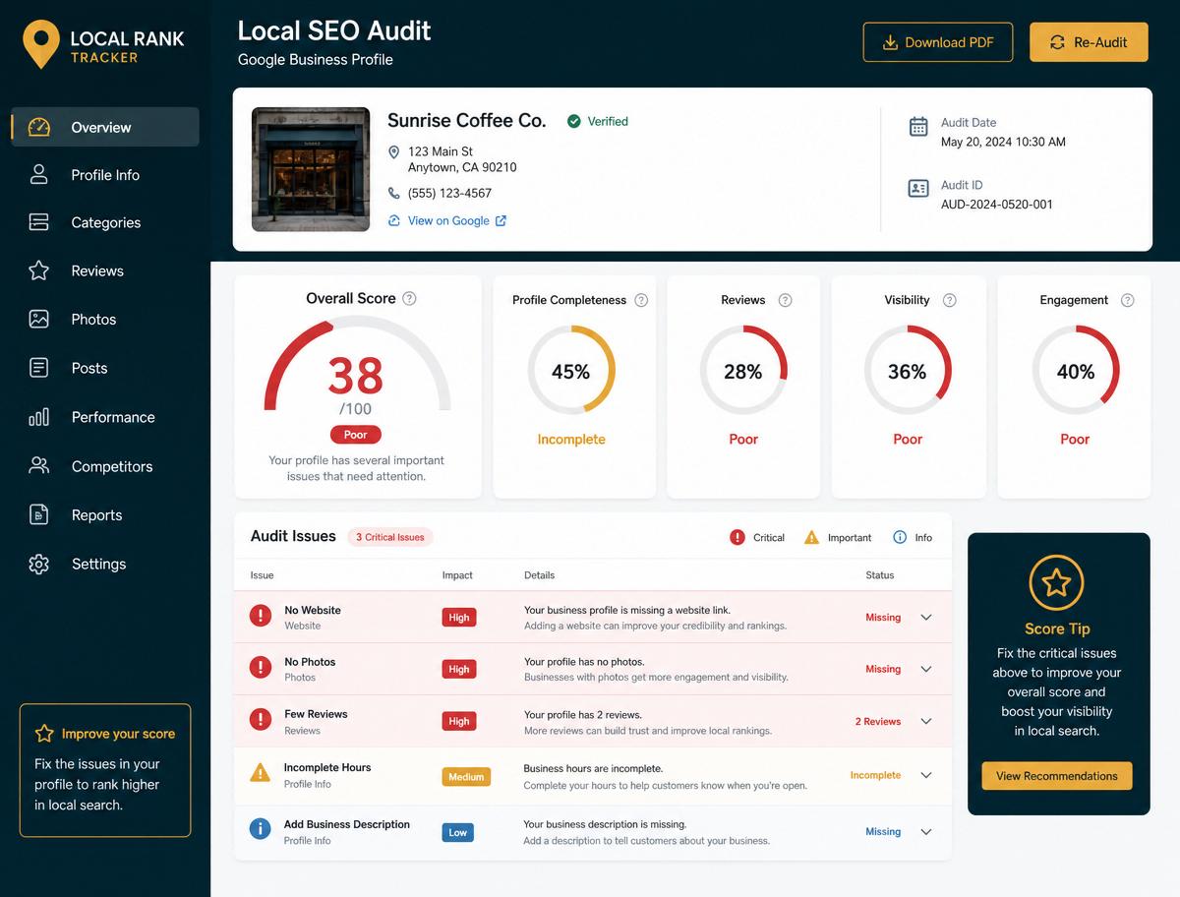Expand the Add Business Description row chevron
The height and width of the screenshot is (897, 1180).
click(925, 831)
